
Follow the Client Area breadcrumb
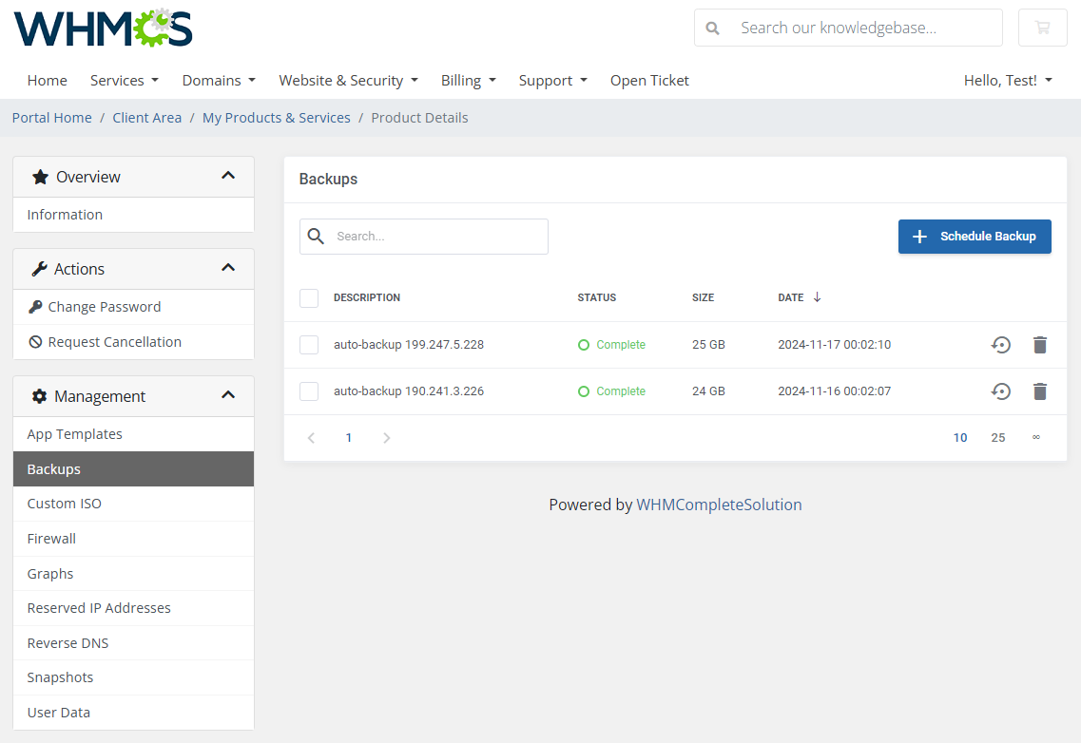(146, 118)
